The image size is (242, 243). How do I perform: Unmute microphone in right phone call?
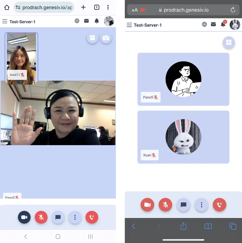pyautogui.click(x=165, y=205)
